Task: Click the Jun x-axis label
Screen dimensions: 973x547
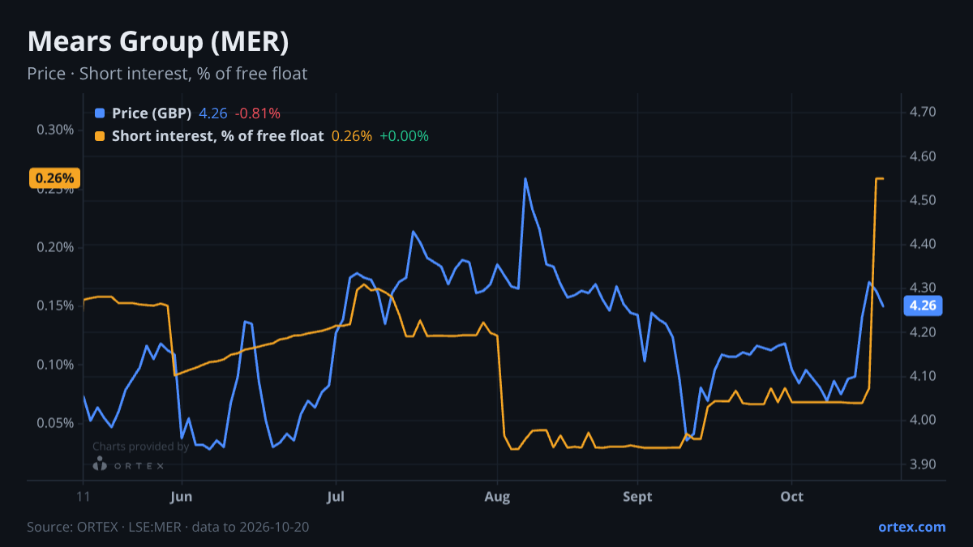Action: [182, 496]
